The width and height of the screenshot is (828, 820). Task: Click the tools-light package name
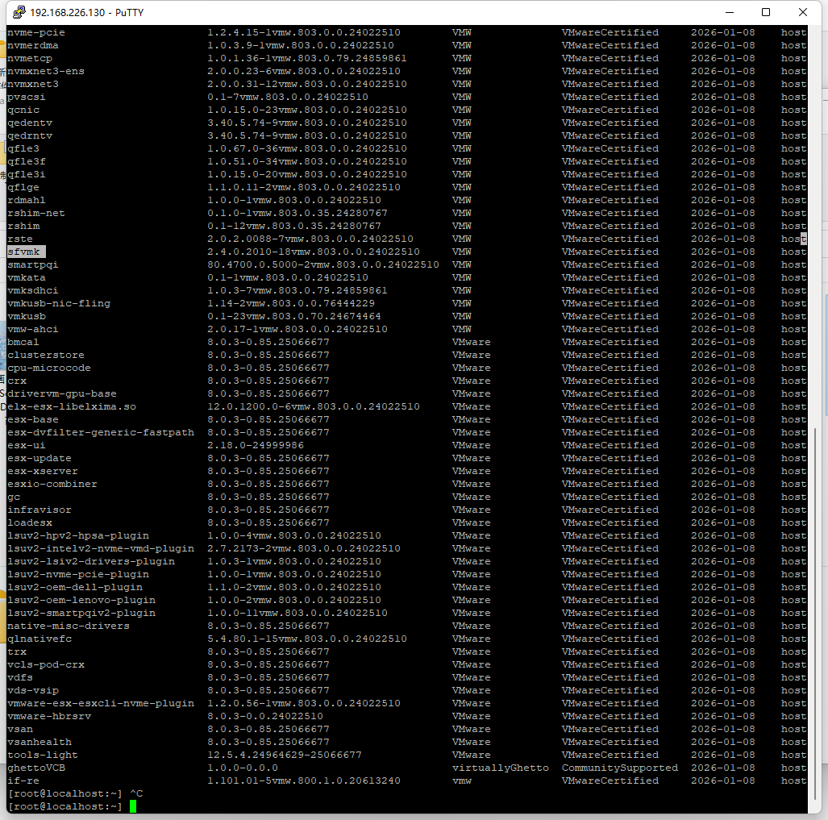42,755
